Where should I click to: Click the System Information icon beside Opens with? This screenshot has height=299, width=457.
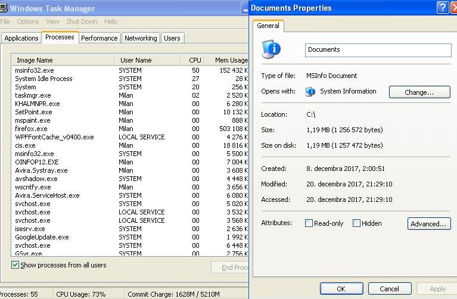(310, 92)
